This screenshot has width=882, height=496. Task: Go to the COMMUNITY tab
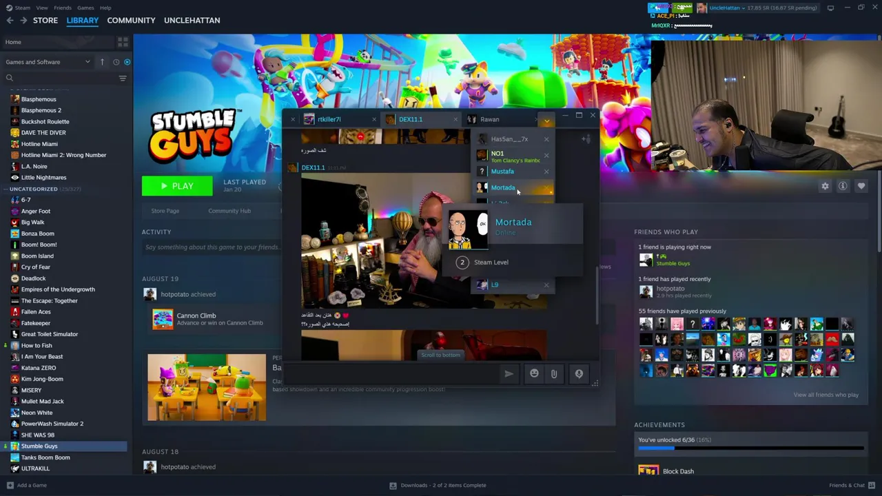pos(131,21)
